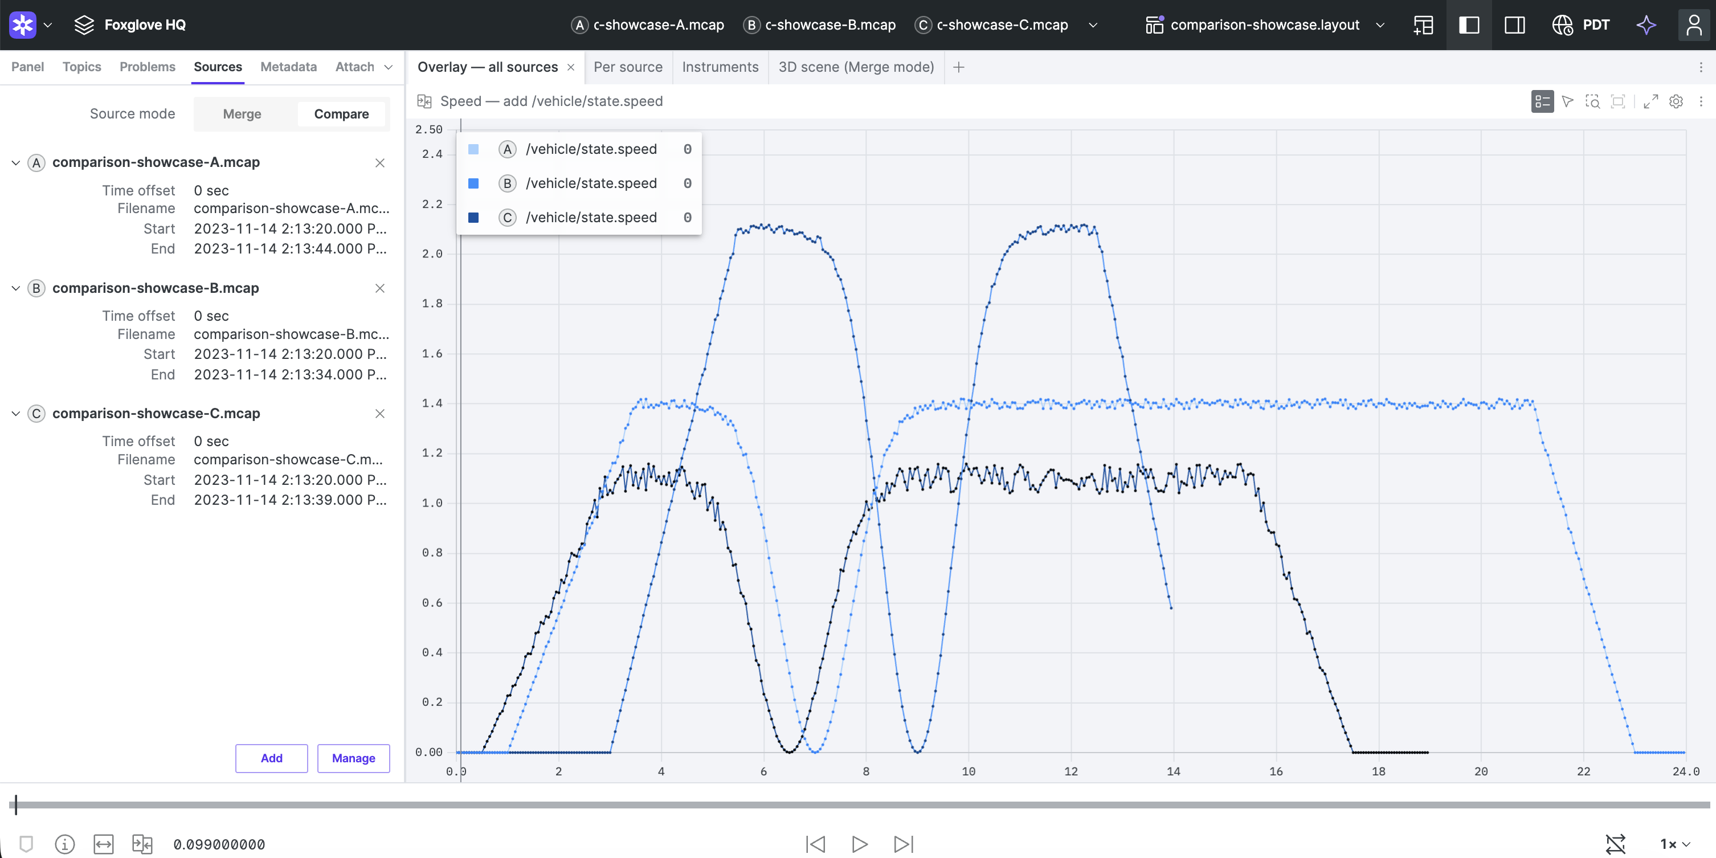Open the tab bar three-dot menu

pyautogui.click(x=1701, y=67)
